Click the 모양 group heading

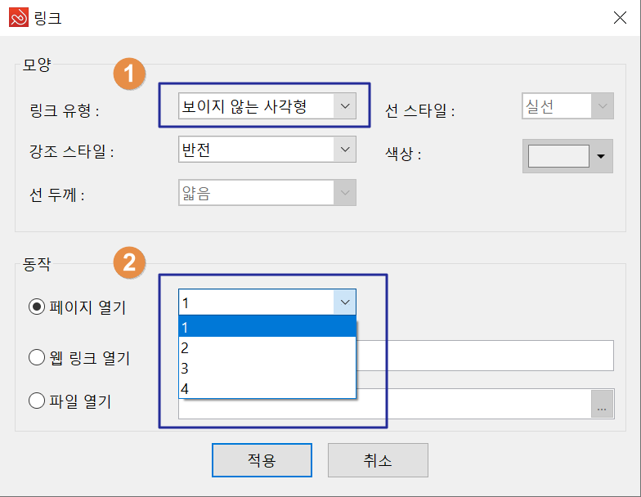[x=36, y=65]
